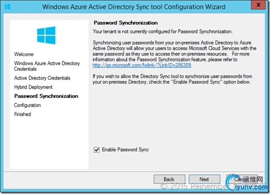The width and height of the screenshot is (270, 194).
Task: Cancel the wizard using the Cancel button
Action: click(x=240, y=179)
